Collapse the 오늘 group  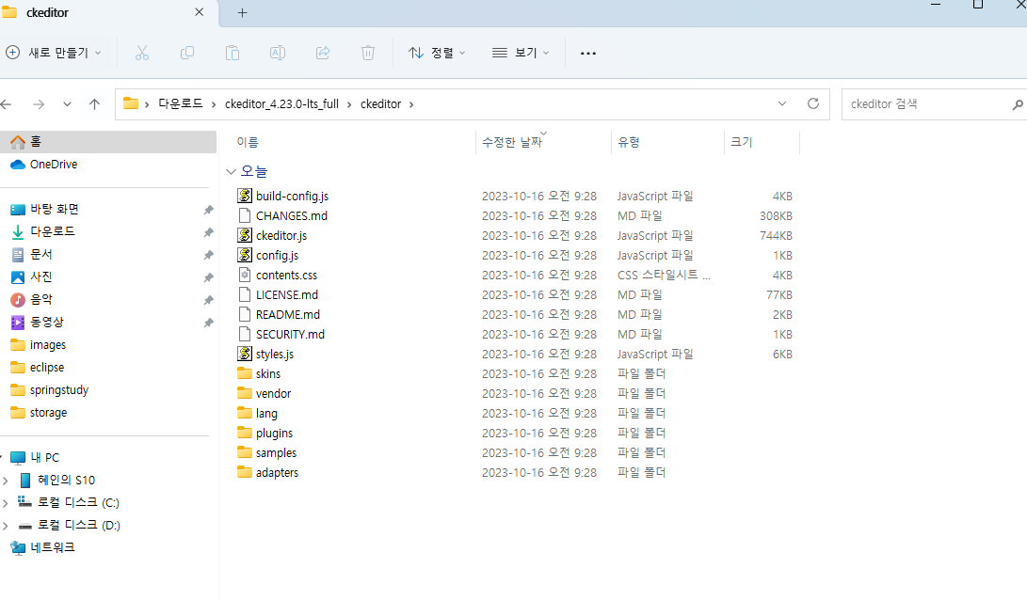coord(231,171)
